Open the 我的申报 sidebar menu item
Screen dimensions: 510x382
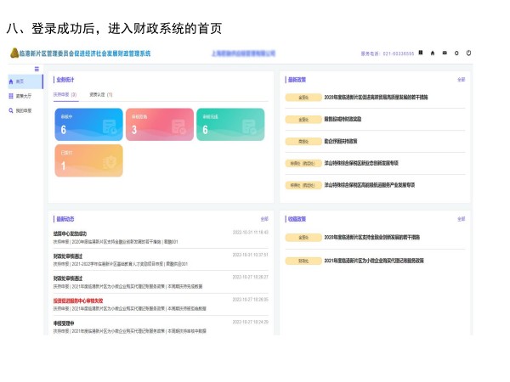[25, 110]
